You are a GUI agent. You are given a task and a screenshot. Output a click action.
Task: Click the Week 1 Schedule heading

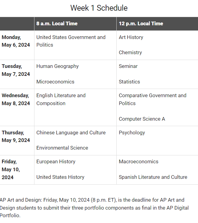click(x=99, y=8)
